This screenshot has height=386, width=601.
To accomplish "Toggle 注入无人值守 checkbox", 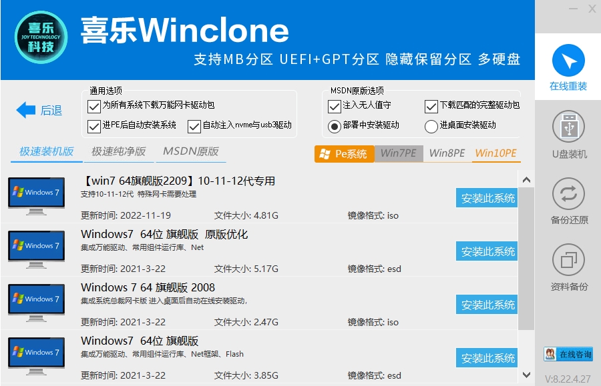I will pos(335,106).
